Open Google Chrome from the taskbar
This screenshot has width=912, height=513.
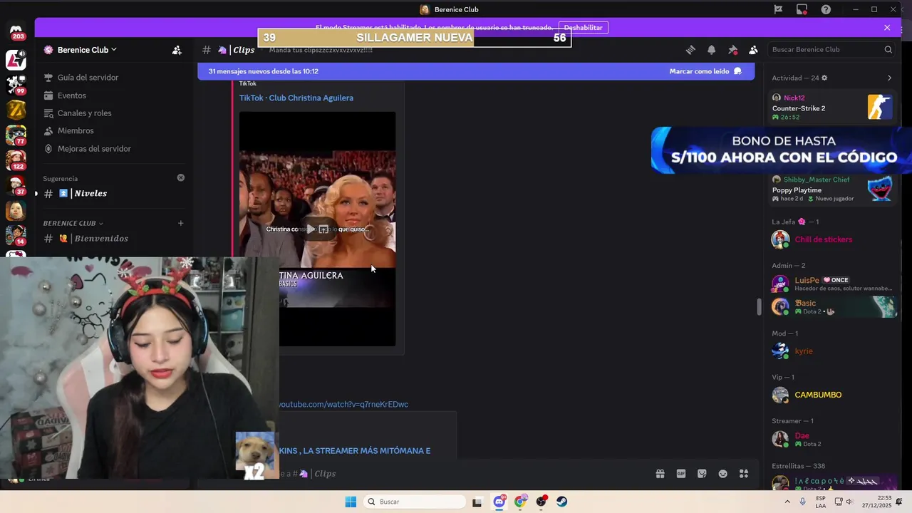coord(520,502)
